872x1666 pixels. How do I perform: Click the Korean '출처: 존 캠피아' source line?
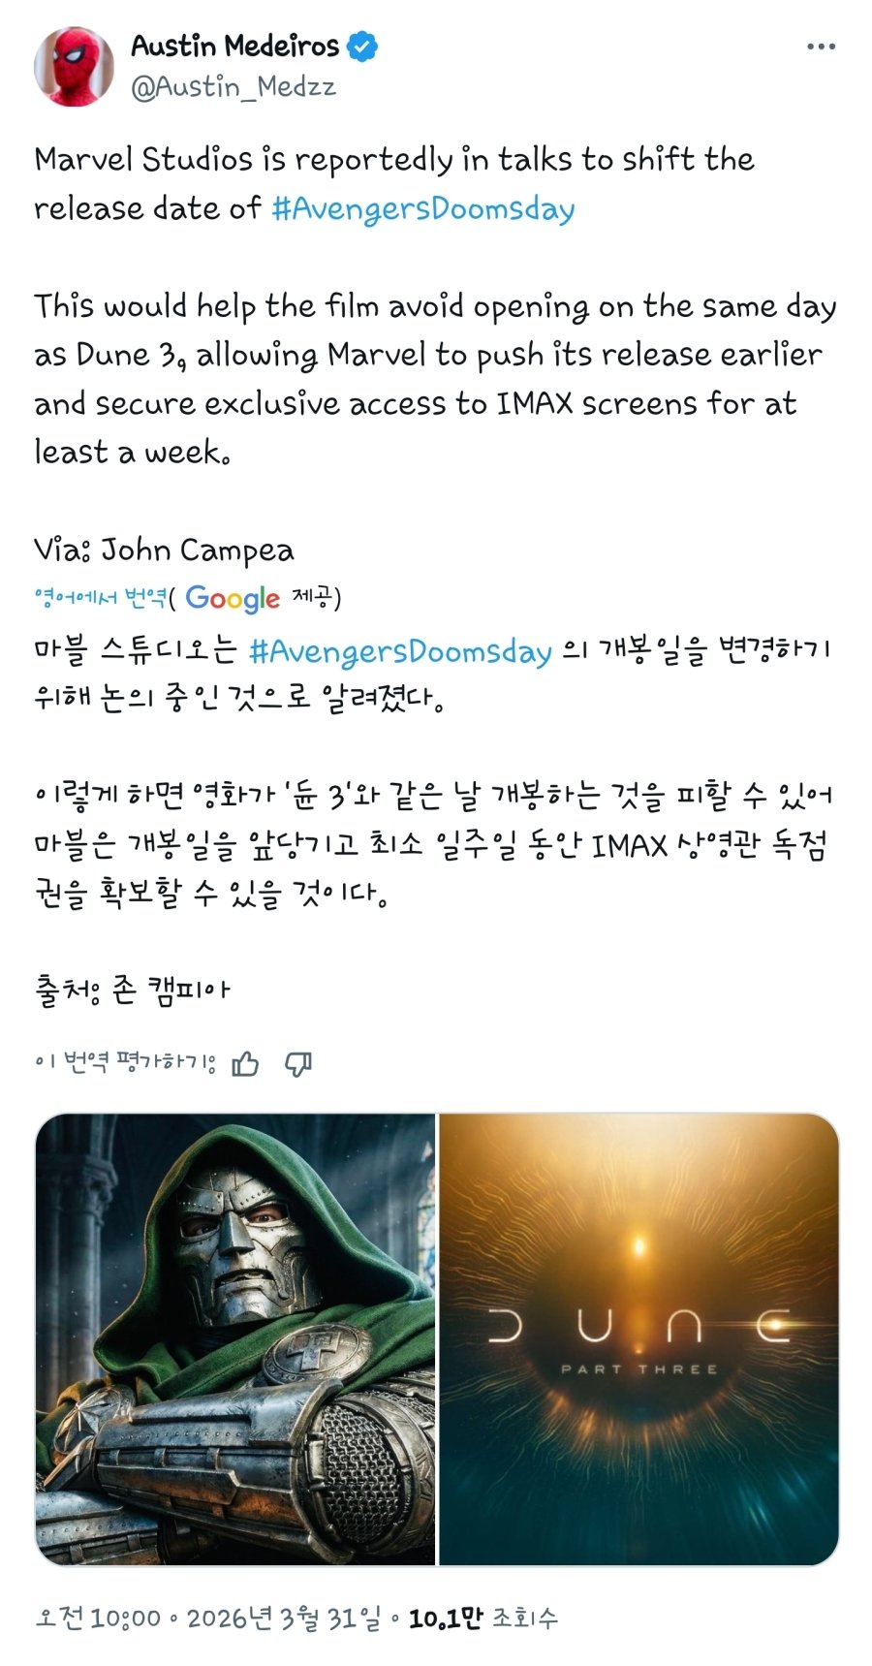click(132, 990)
